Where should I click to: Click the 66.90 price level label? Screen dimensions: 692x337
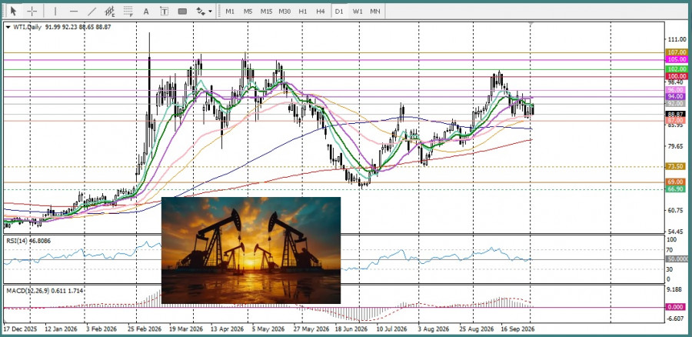click(x=676, y=189)
